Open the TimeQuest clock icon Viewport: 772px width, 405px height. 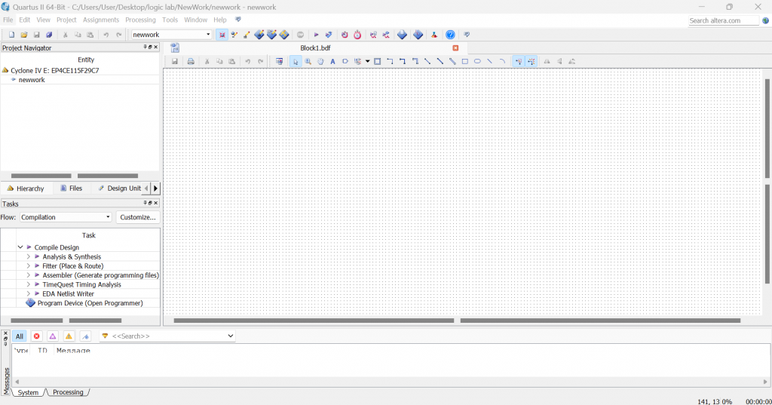pos(357,35)
